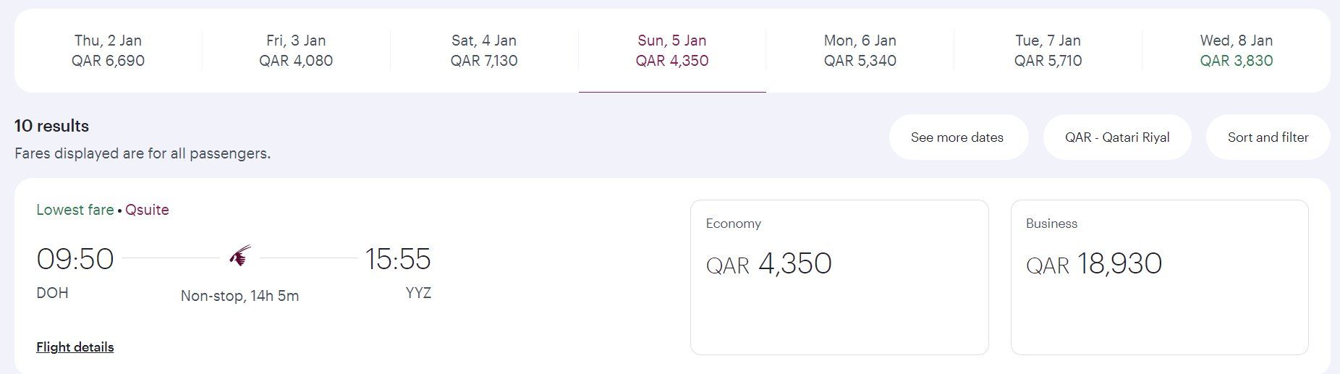Click the Qsuite label

[x=147, y=210]
